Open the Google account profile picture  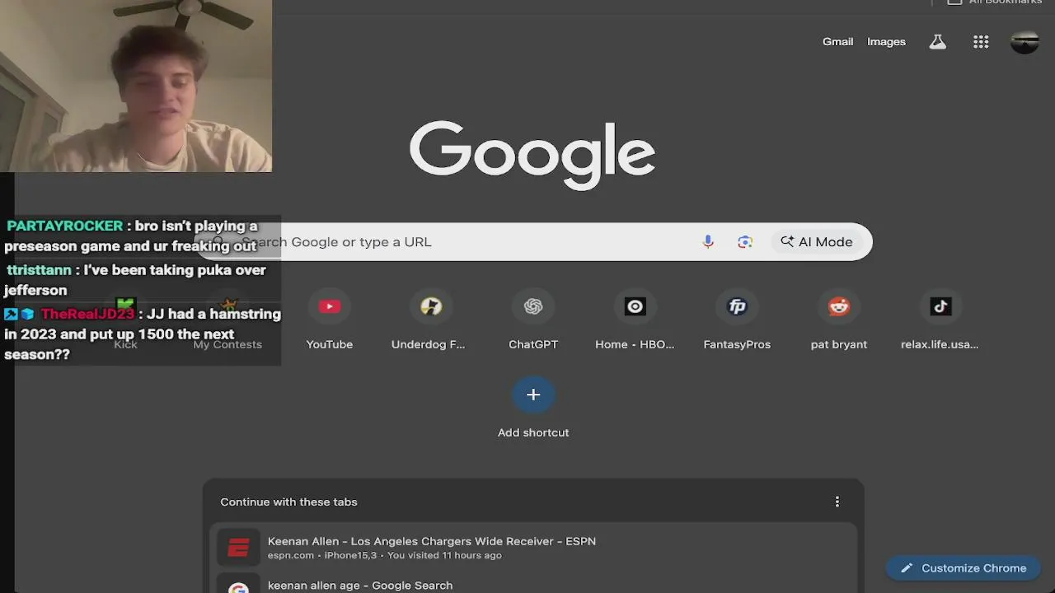[1025, 42]
